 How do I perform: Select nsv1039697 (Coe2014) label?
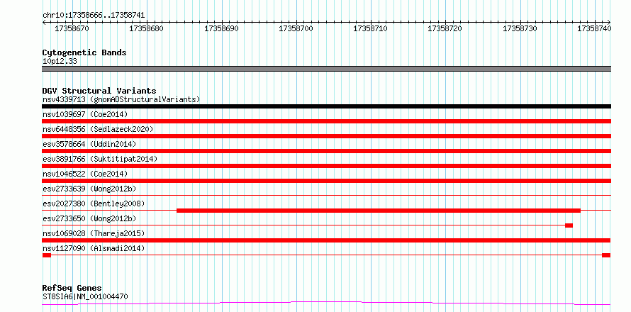(x=85, y=114)
